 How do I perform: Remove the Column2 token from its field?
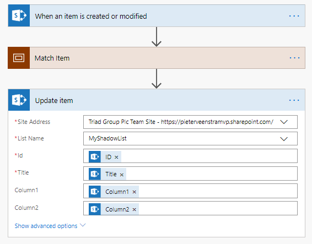135,209
